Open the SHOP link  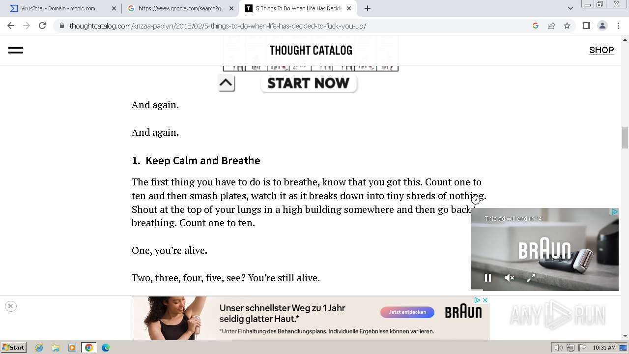coord(601,50)
